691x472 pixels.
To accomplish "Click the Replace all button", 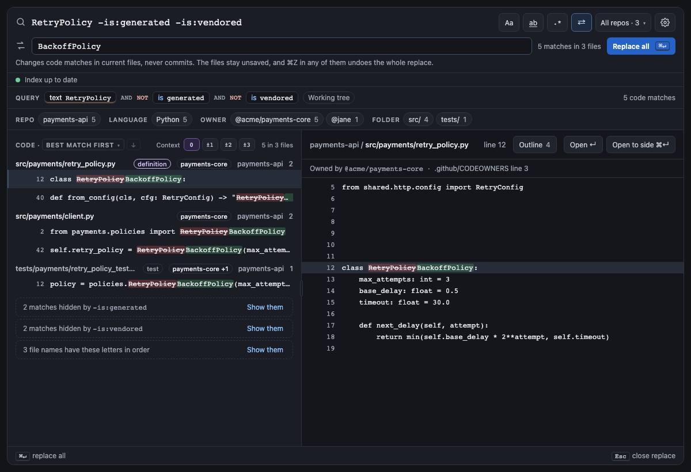I will (x=641, y=46).
